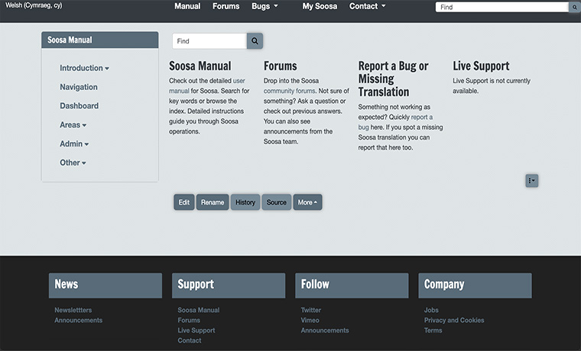
Task: Expand the Admin sidebar section
Action: [74, 144]
